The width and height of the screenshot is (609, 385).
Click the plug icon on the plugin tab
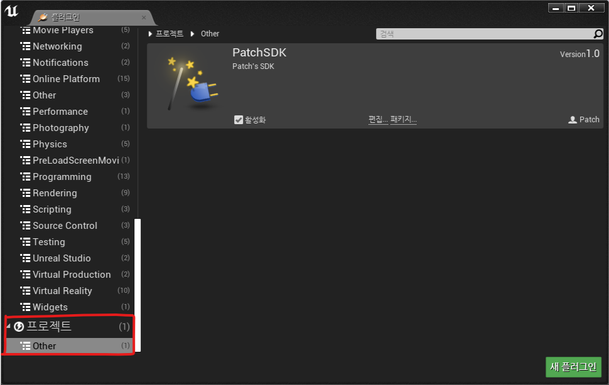[43, 17]
